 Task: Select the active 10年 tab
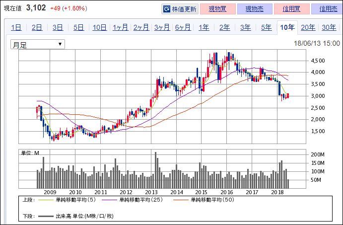click(x=287, y=28)
